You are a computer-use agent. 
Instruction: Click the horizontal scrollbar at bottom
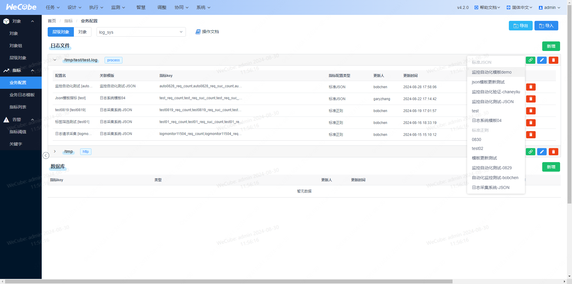pyautogui.click(x=229, y=281)
